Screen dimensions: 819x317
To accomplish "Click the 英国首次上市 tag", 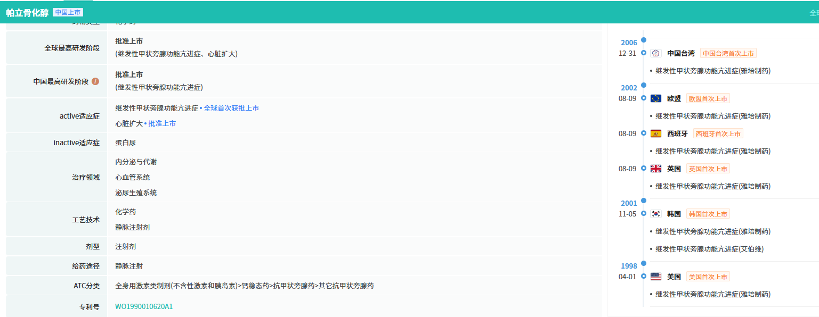I will coord(708,169).
